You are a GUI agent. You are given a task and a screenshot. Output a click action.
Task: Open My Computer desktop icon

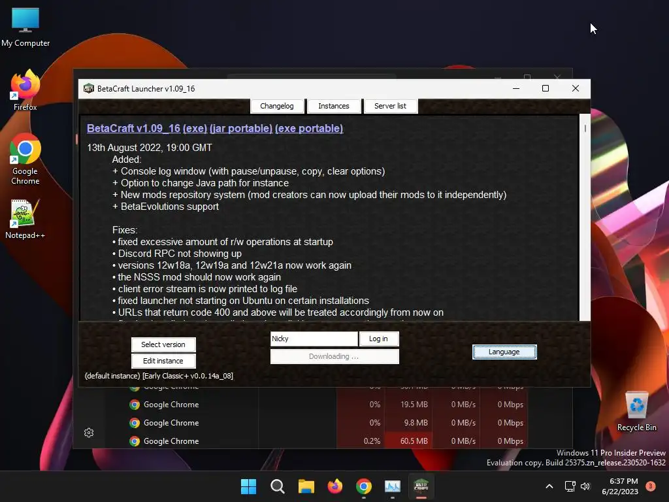pos(25,27)
